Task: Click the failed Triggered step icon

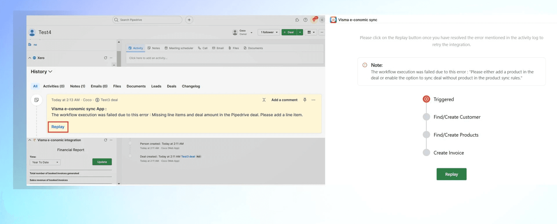Action: [x=426, y=99]
